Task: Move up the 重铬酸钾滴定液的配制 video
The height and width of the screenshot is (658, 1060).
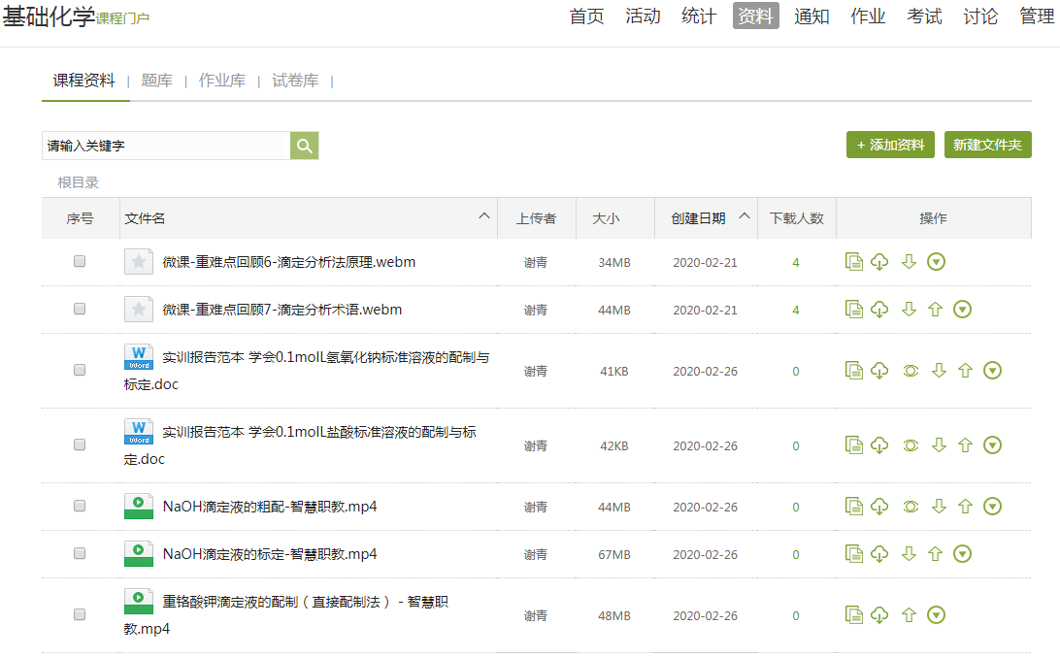Action: click(909, 615)
